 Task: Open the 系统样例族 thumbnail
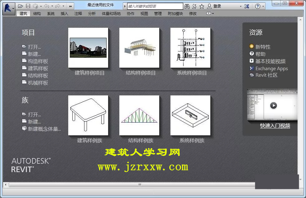click(x=190, y=115)
